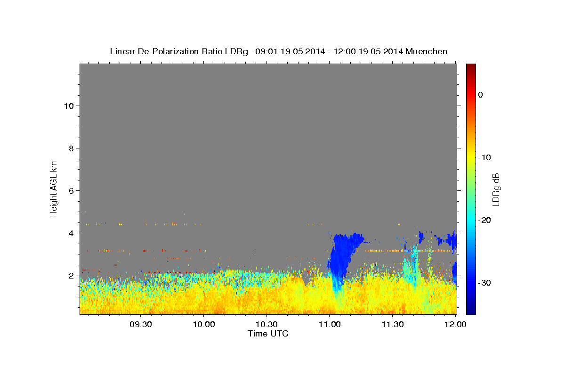
Task: Click the height tick label 8
Action: 72,148
